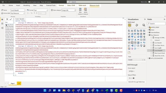Expand the ExtendedDates table
Screen dimensions: 166x93
point(148,33)
